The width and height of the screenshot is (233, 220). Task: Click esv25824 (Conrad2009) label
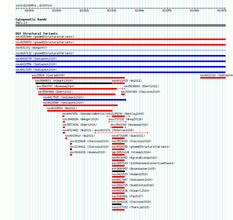click(48, 75)
